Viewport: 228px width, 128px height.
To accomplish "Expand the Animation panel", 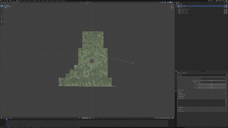I will pos(180,110).
